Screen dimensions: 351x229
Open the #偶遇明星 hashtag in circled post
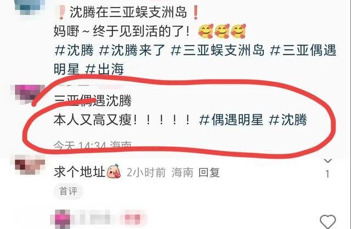pos(231,119)
